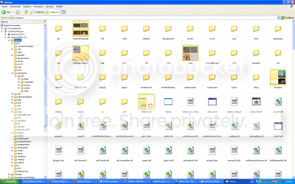Click the Up one level folder icon
Image resolution: width=295 pixels, height=184 pixels.
coord(26,12)
